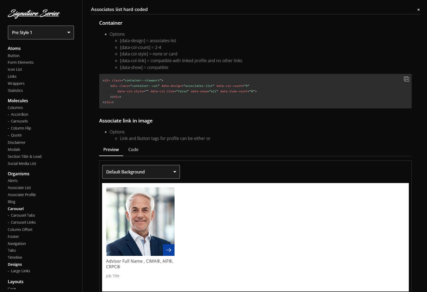Open Carousel Tabs in sidebar
The image size is (427, 292).
23,215
